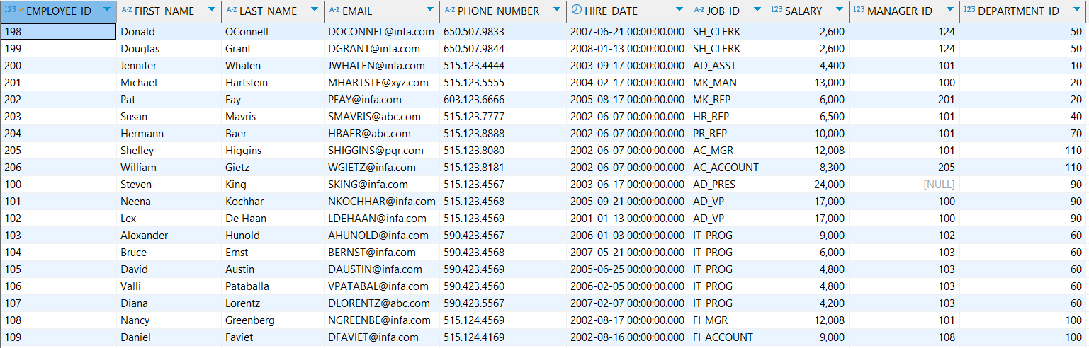Click employee ID cell 206
1089x348 pixels.
pyautogui.click(x=58, y=168)
